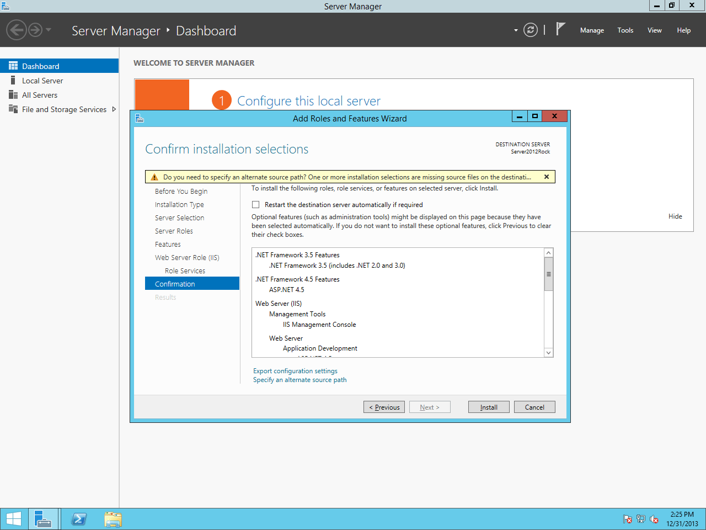The height and width of the screenshot is (530, 706).
Task: Go to Installation Type step
Action: click(x=179, y=204)
